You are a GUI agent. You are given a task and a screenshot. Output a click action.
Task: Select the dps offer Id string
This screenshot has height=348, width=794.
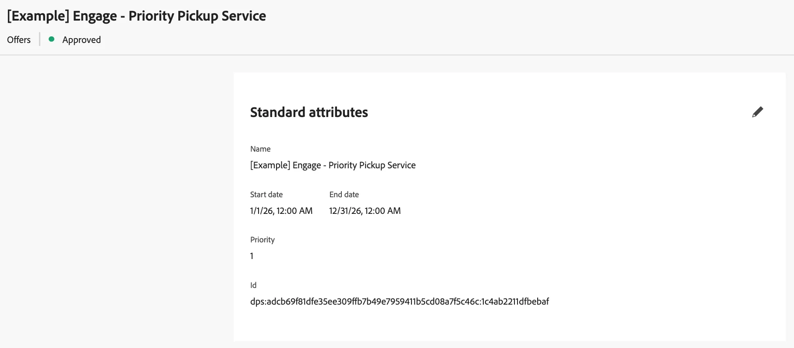399,302
